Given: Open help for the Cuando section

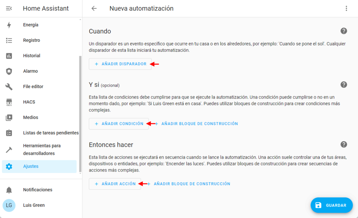Looking at the screenshot, I should point(344,31).
